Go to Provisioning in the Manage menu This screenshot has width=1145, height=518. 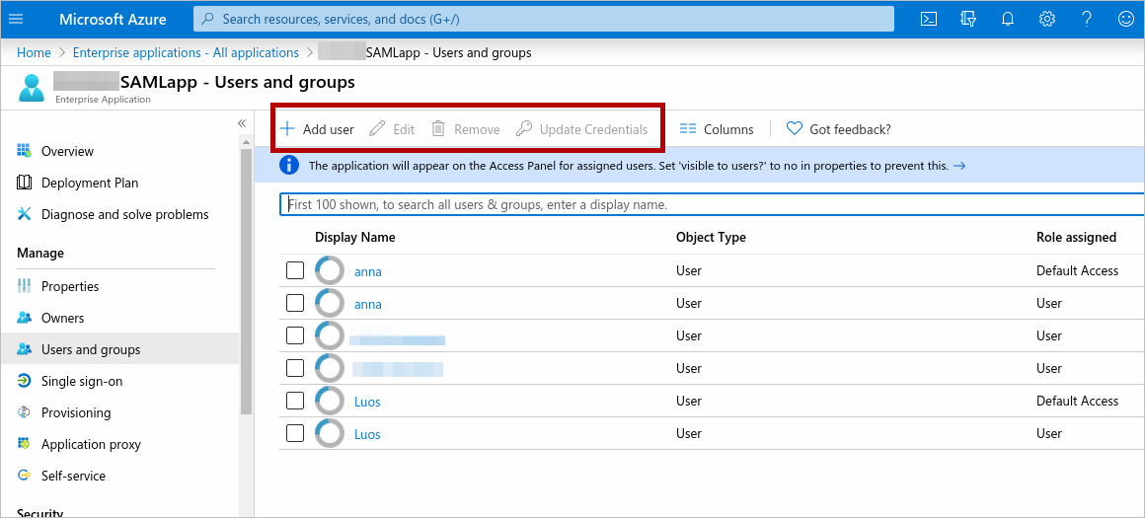coord(76,412)
